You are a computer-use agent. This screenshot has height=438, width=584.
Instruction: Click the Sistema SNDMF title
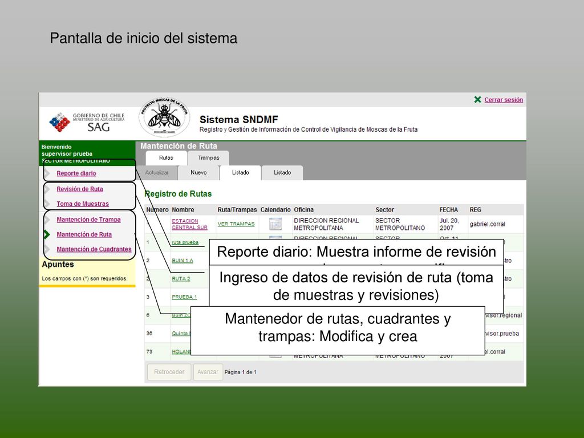pyautogui.click(x=239, y=120)
